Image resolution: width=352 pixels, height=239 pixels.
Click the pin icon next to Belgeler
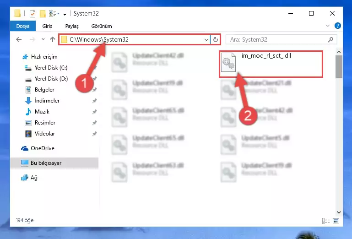click(x=94, y=90)
